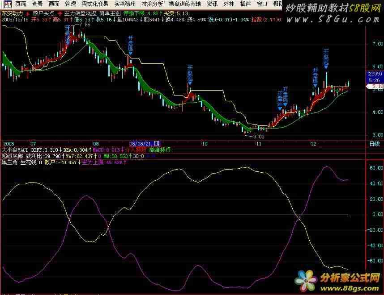The image size is (384, 295).
Task: Click the 大小盘MACD indicator name
Action: pos(15,150)
